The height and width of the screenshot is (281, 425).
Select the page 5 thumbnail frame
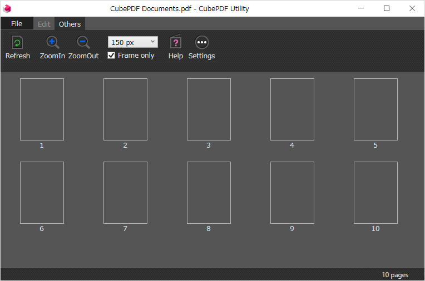pos(376,109)
